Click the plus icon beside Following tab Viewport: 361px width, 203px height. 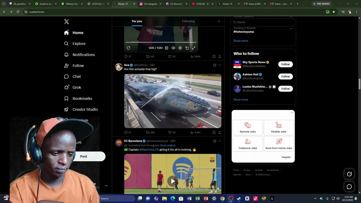click(219, 21)
